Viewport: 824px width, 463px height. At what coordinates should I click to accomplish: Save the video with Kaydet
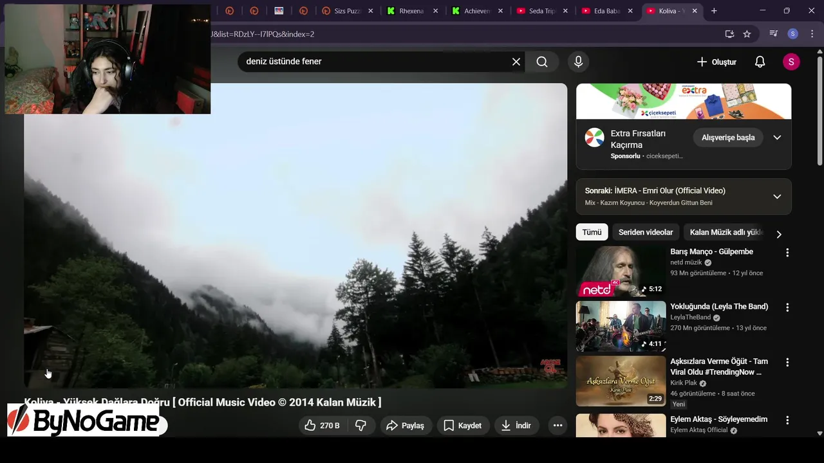[462, 425]
